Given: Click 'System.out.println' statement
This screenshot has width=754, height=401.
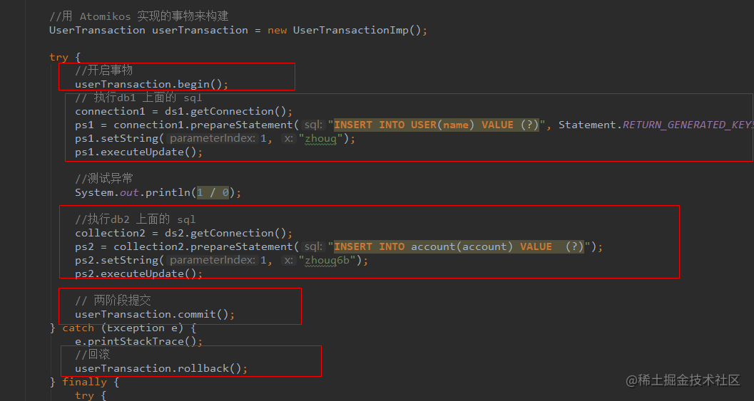Looking at the screenshot, I should (x=158, y=192).
